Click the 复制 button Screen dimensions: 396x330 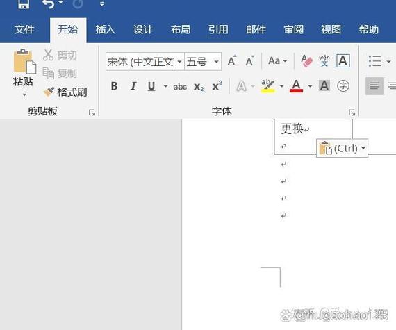point(60,74)
